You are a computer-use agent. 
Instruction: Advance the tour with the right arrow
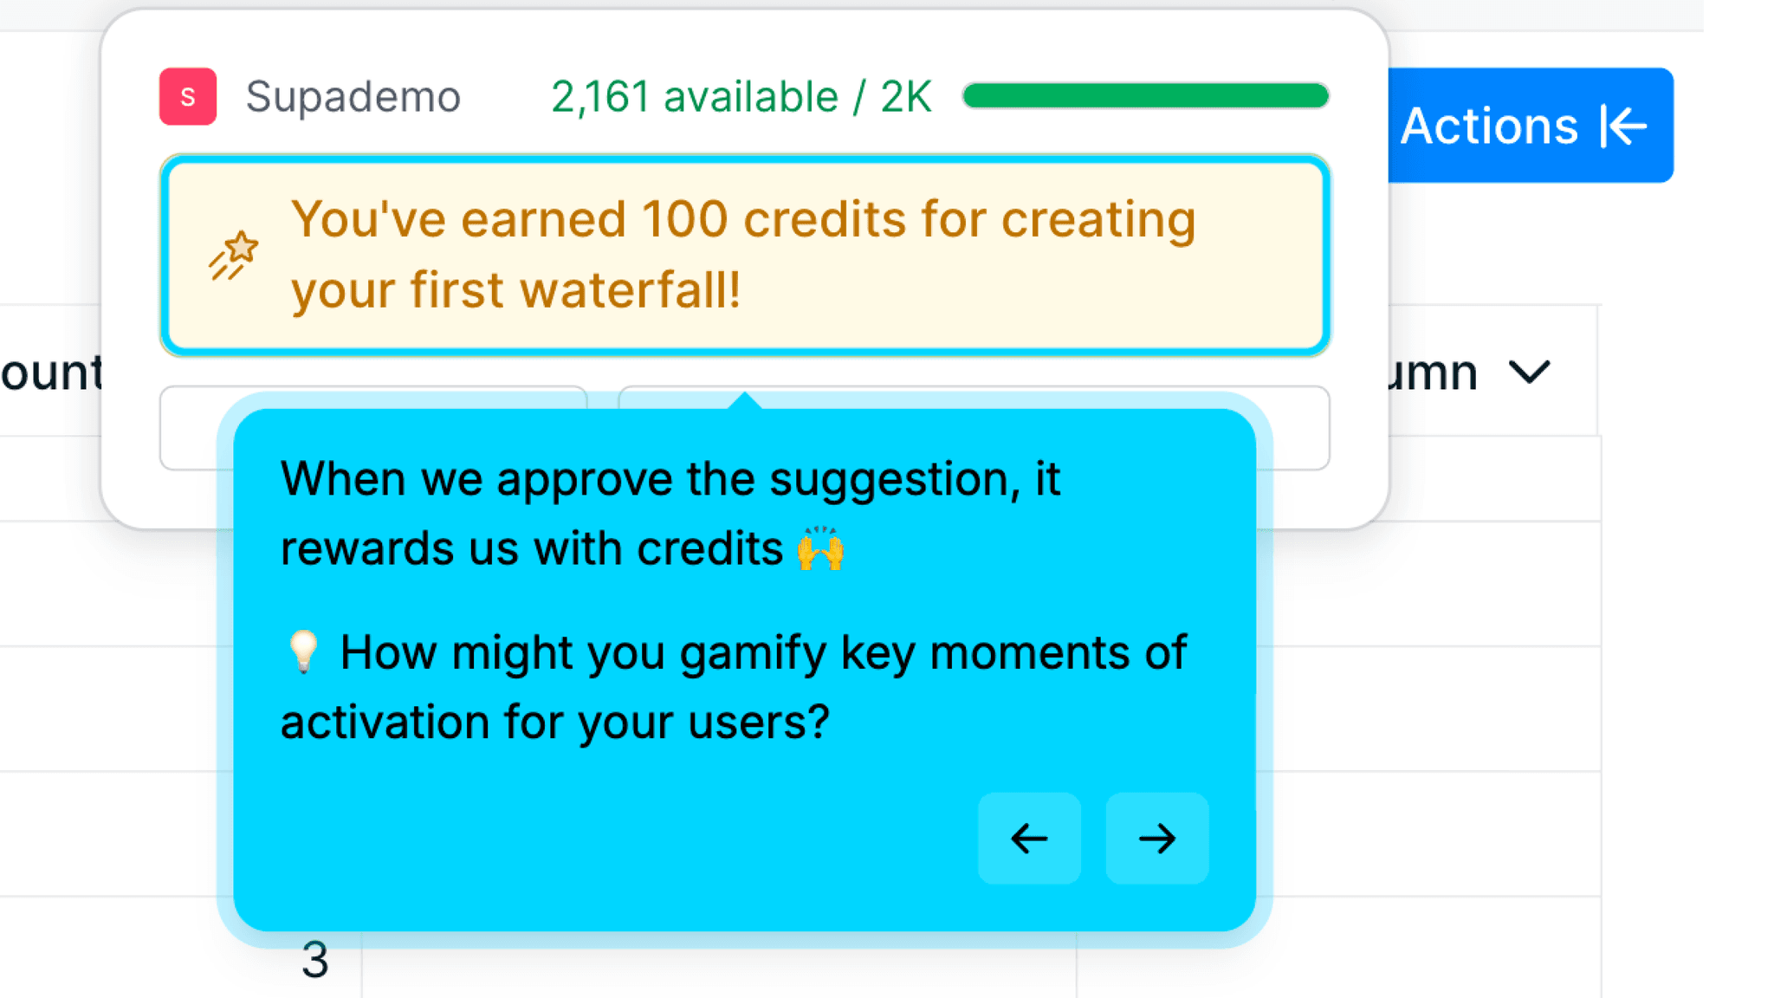(1156, 838)
